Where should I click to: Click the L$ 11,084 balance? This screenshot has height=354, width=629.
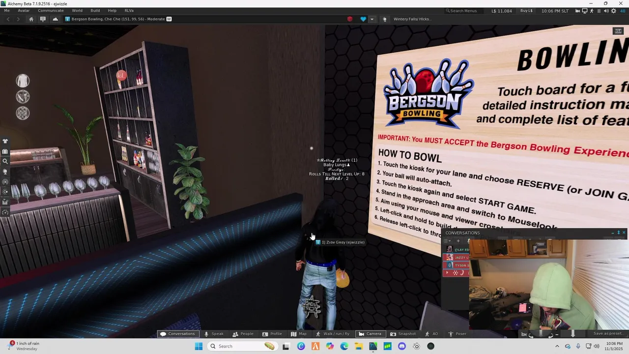coord(501,11)
